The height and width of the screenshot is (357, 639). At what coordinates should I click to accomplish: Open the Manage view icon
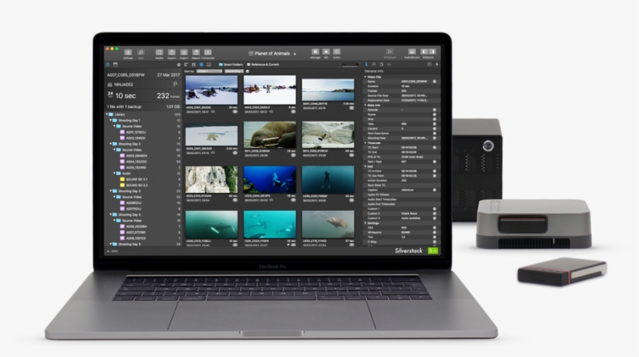[316, 52]
